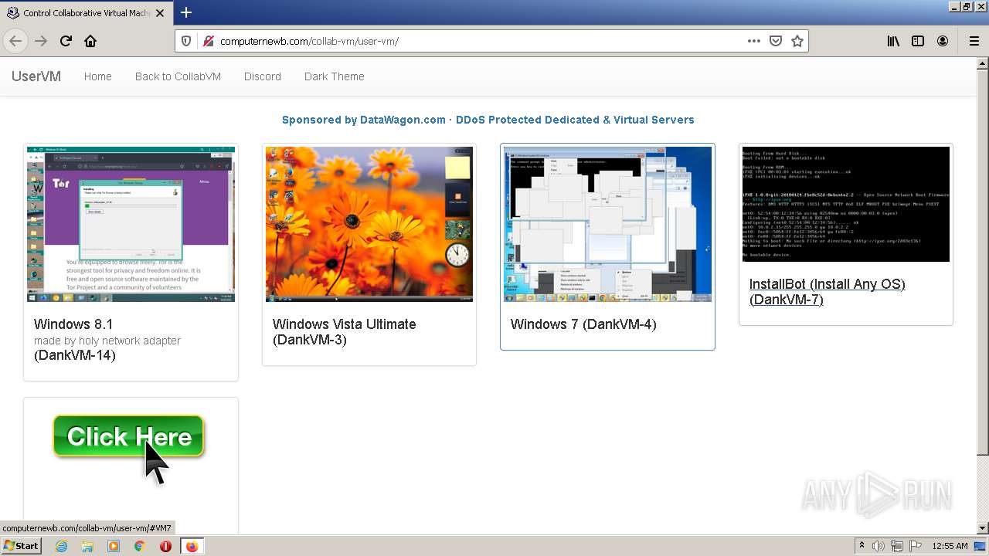989x556 pixels.
Task: Open the Home navigation item
Action: pos(98,76)
